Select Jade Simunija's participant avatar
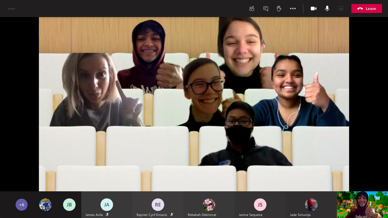 311,204
